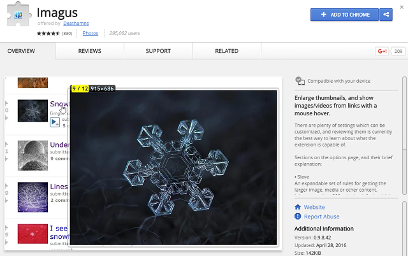Click the home icon beside Website
Image resolution: width=408 pixels, height=256 pixels.
(298, 207)
